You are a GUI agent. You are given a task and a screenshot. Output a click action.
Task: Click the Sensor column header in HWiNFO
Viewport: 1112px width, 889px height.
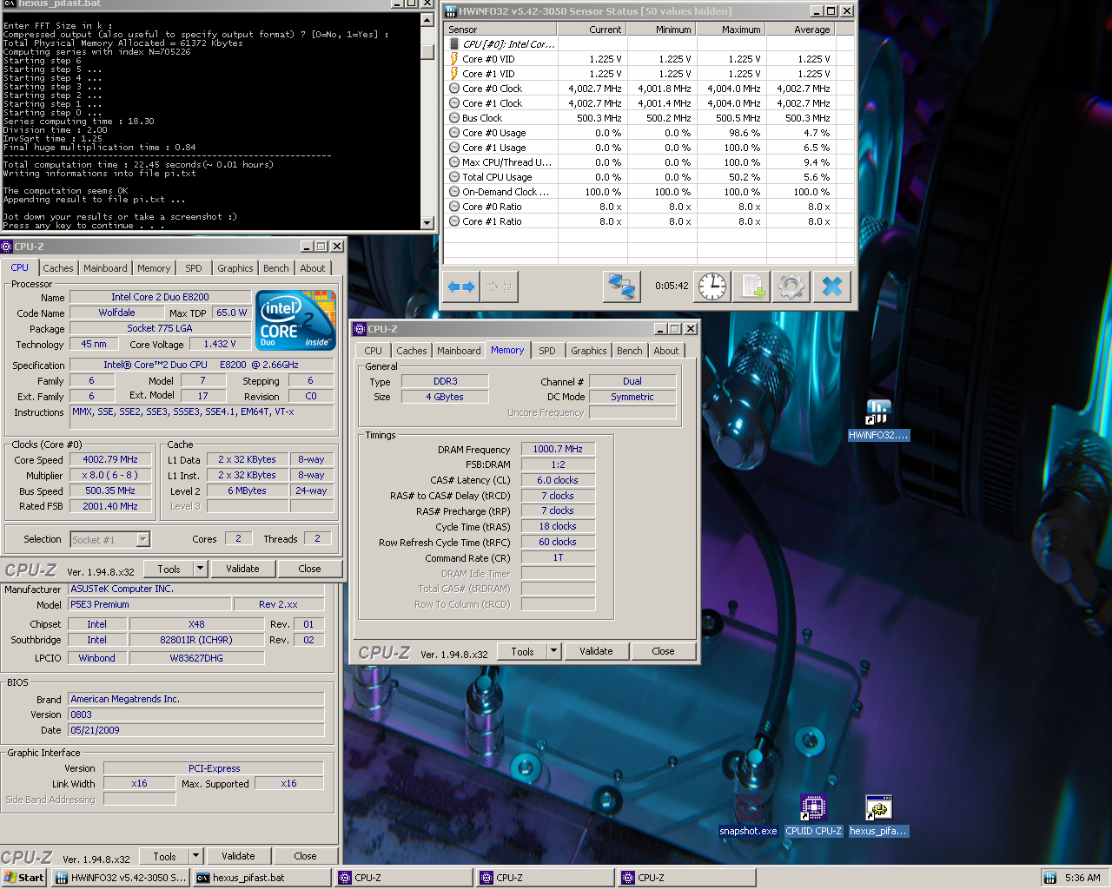500,30
